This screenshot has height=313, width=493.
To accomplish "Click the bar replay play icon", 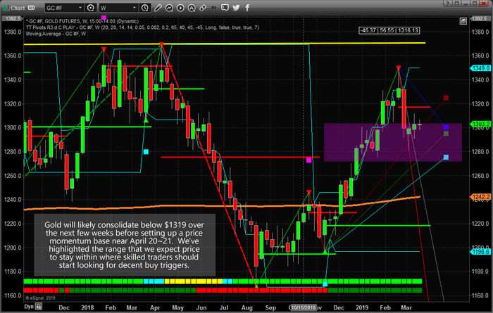I will (180, 8).
